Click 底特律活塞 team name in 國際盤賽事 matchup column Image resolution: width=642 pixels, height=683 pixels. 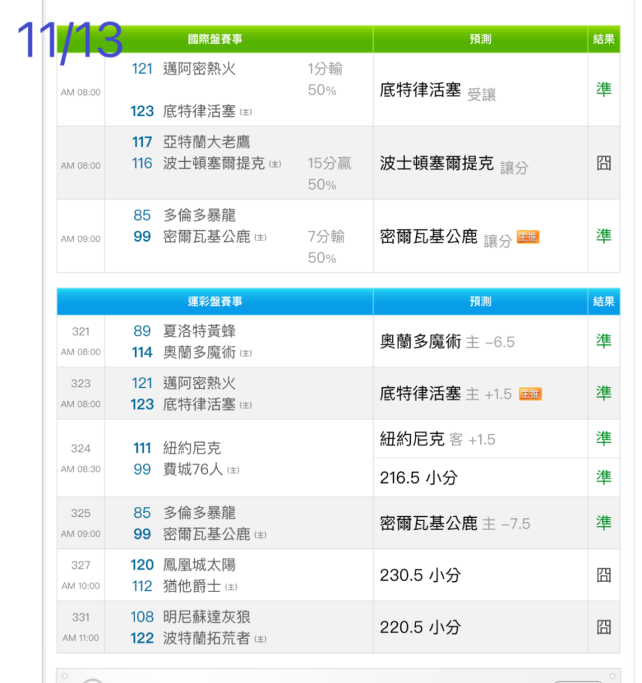click(199, 111)
